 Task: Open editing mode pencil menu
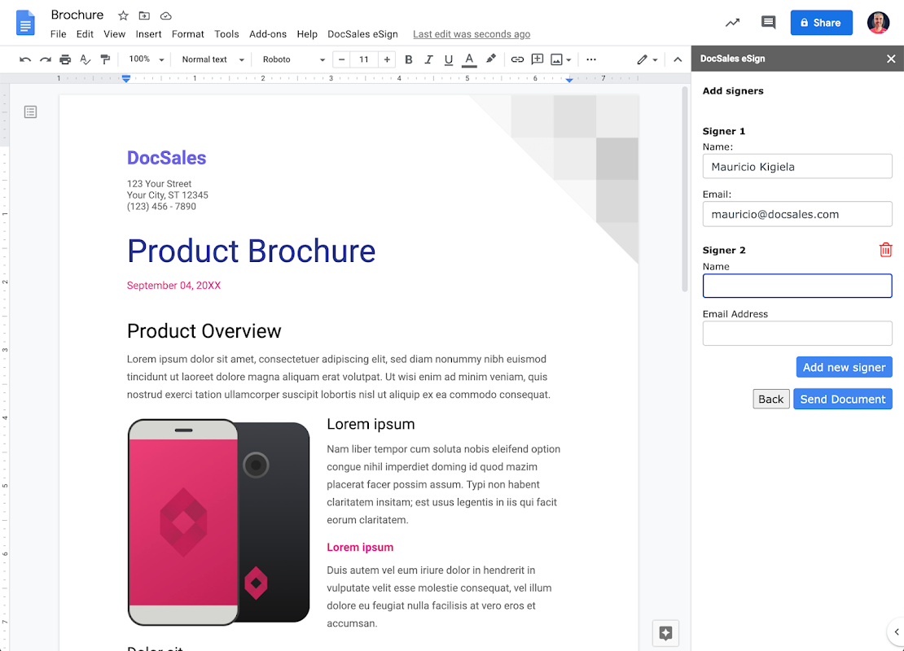point(647,59)
